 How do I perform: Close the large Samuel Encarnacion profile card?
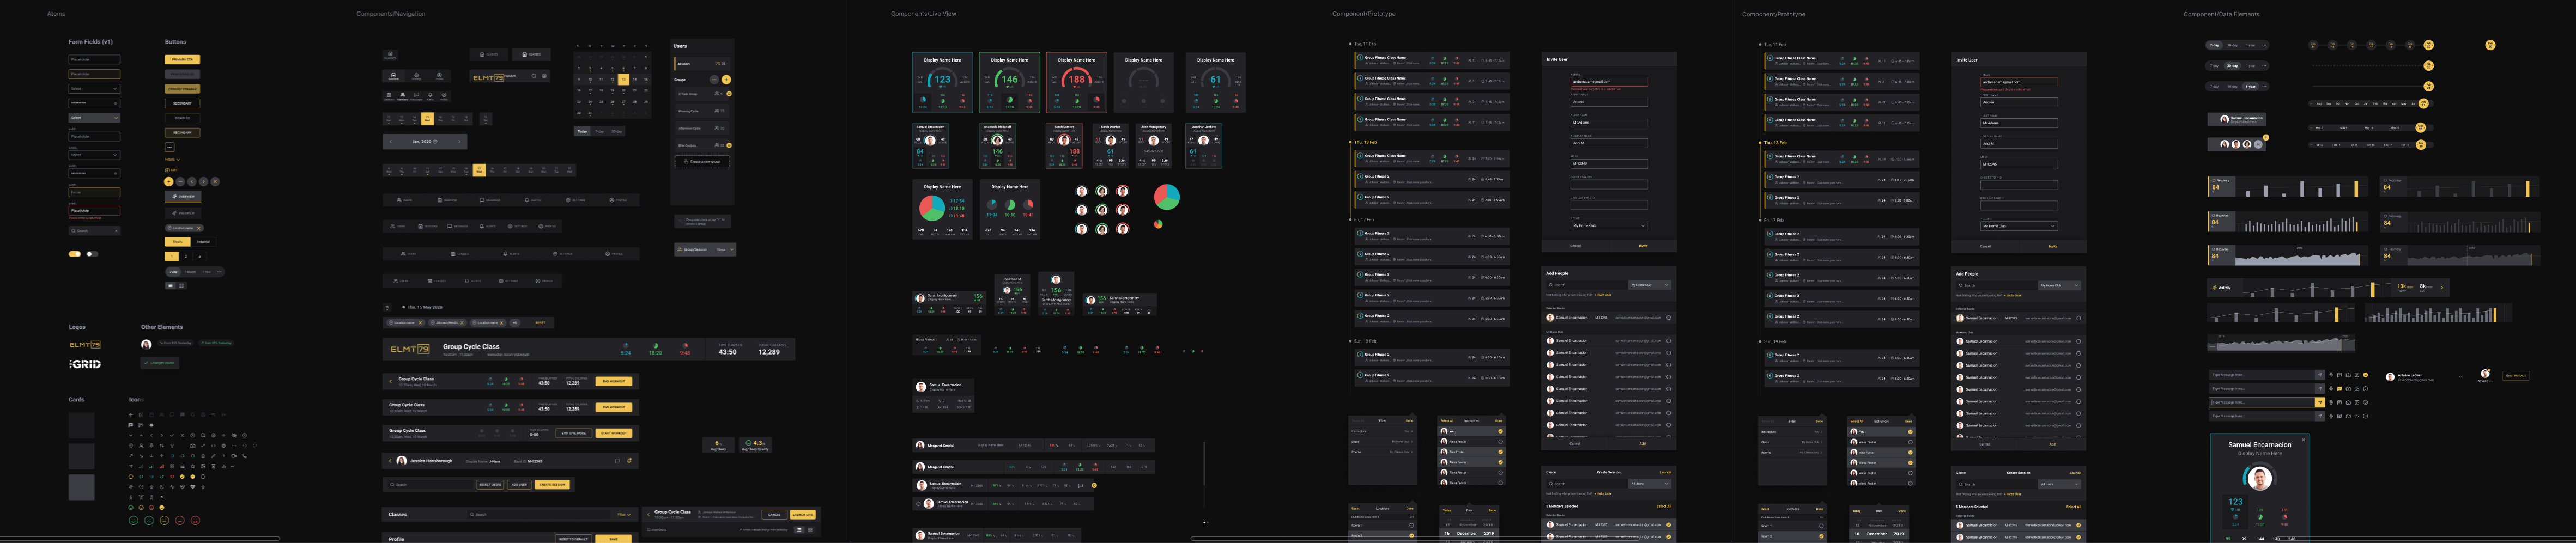(x=2303, y=439)
